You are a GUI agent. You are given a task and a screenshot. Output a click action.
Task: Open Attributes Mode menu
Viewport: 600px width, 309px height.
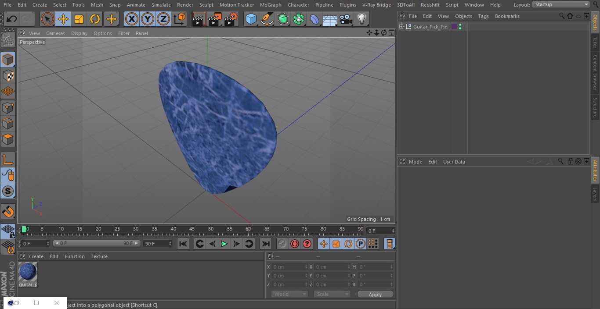(415, 162)
